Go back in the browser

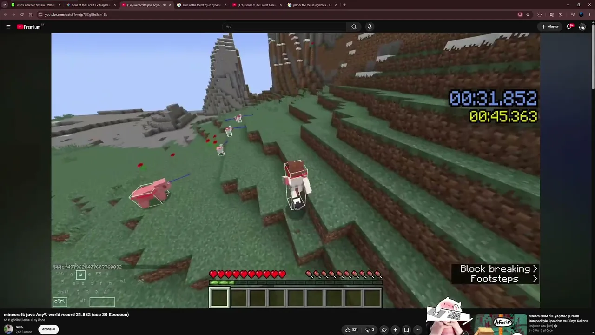(x=6, y=14)
